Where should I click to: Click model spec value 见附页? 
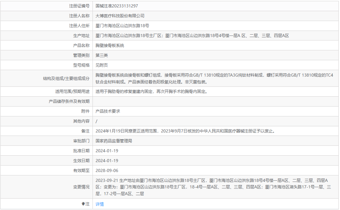102,65
